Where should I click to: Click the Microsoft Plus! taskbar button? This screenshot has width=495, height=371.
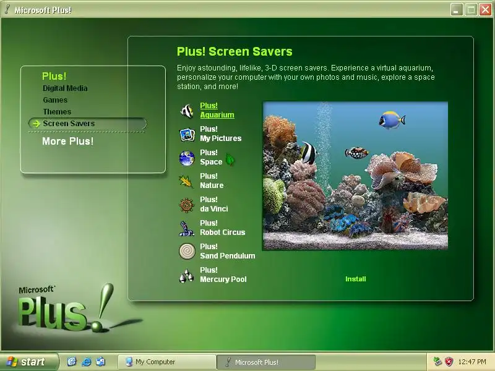pyautogui.click(x=266, y=362)
